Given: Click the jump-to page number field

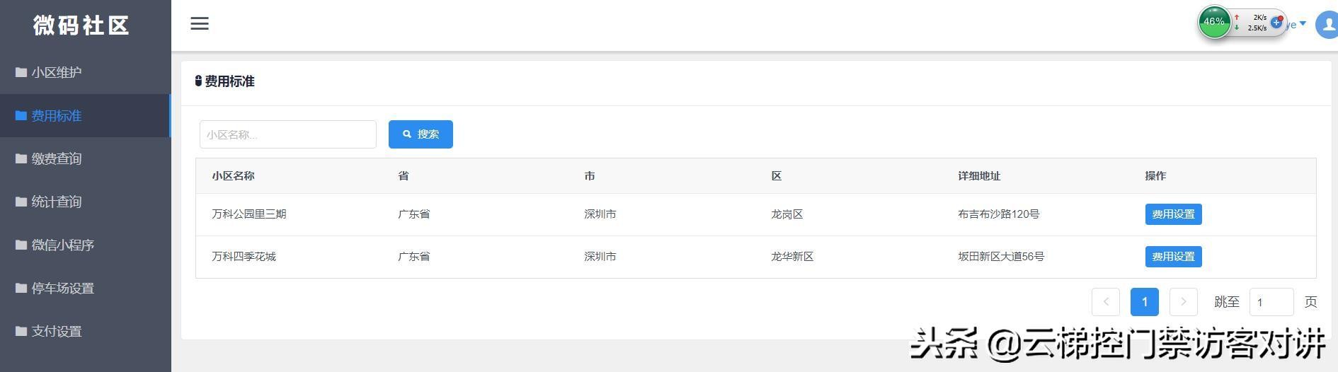Looking at the screenshot, I should 1271,302.
